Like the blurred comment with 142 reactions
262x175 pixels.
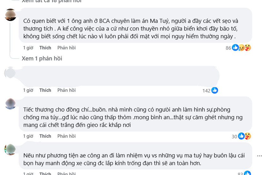(x=45, y=90)
